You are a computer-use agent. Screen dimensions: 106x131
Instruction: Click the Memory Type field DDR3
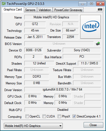pyautogui.click(x=37, y=77)
